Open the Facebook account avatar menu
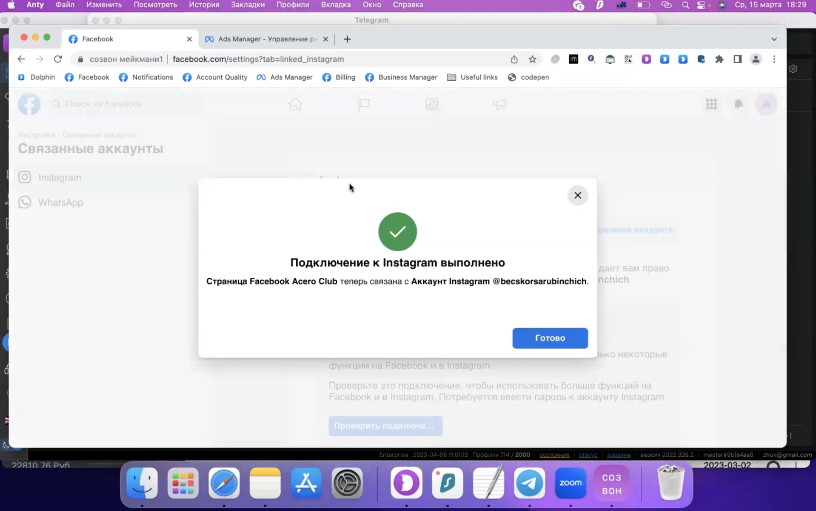 766,104
